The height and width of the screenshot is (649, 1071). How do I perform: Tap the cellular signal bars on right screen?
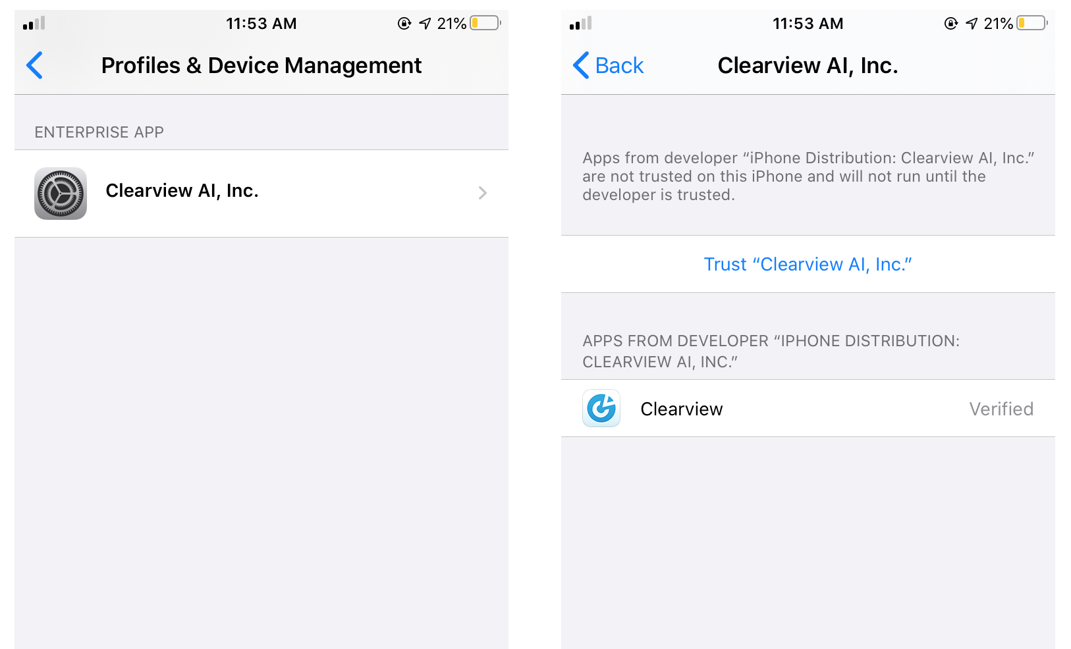tap(580, 24)
